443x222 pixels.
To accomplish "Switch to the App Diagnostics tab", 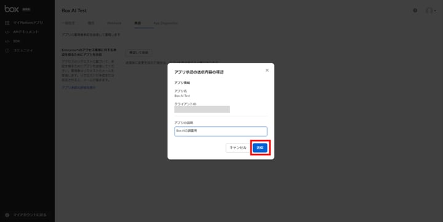I will [x=166, y=23].
